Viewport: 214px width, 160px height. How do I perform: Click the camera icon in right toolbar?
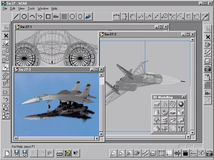tap(207, 69)
